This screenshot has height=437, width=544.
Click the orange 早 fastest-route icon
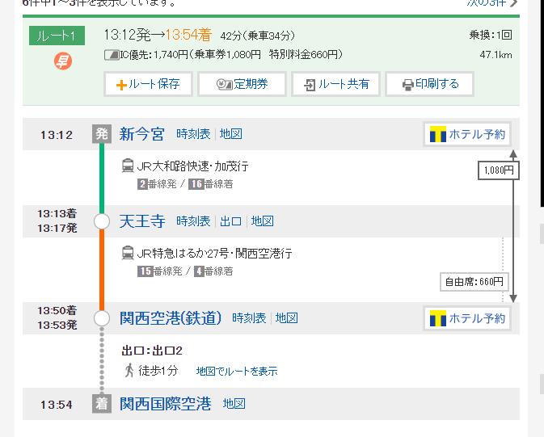pos(63,61)
